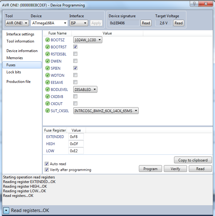Enable the CKDIV8 fuse checkbox

click(x=75, y=96)
